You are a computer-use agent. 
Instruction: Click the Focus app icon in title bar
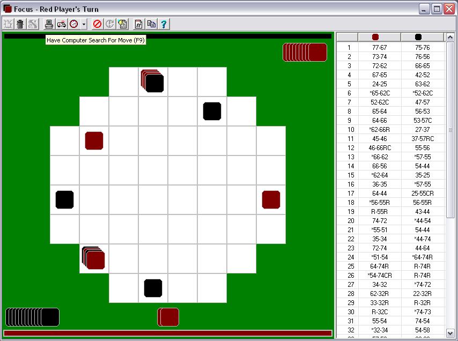[x=8, y=9]
